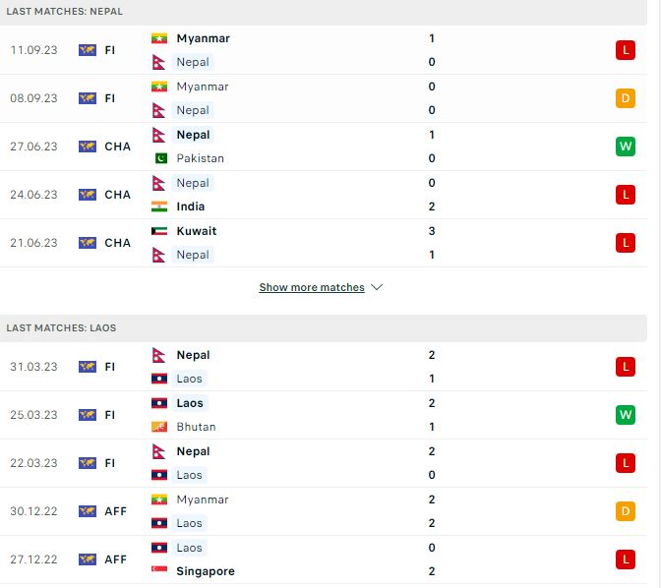Click the red L badge for 11.09.23 match
This screenshot has height=588, width=661.
pos(626,50)
